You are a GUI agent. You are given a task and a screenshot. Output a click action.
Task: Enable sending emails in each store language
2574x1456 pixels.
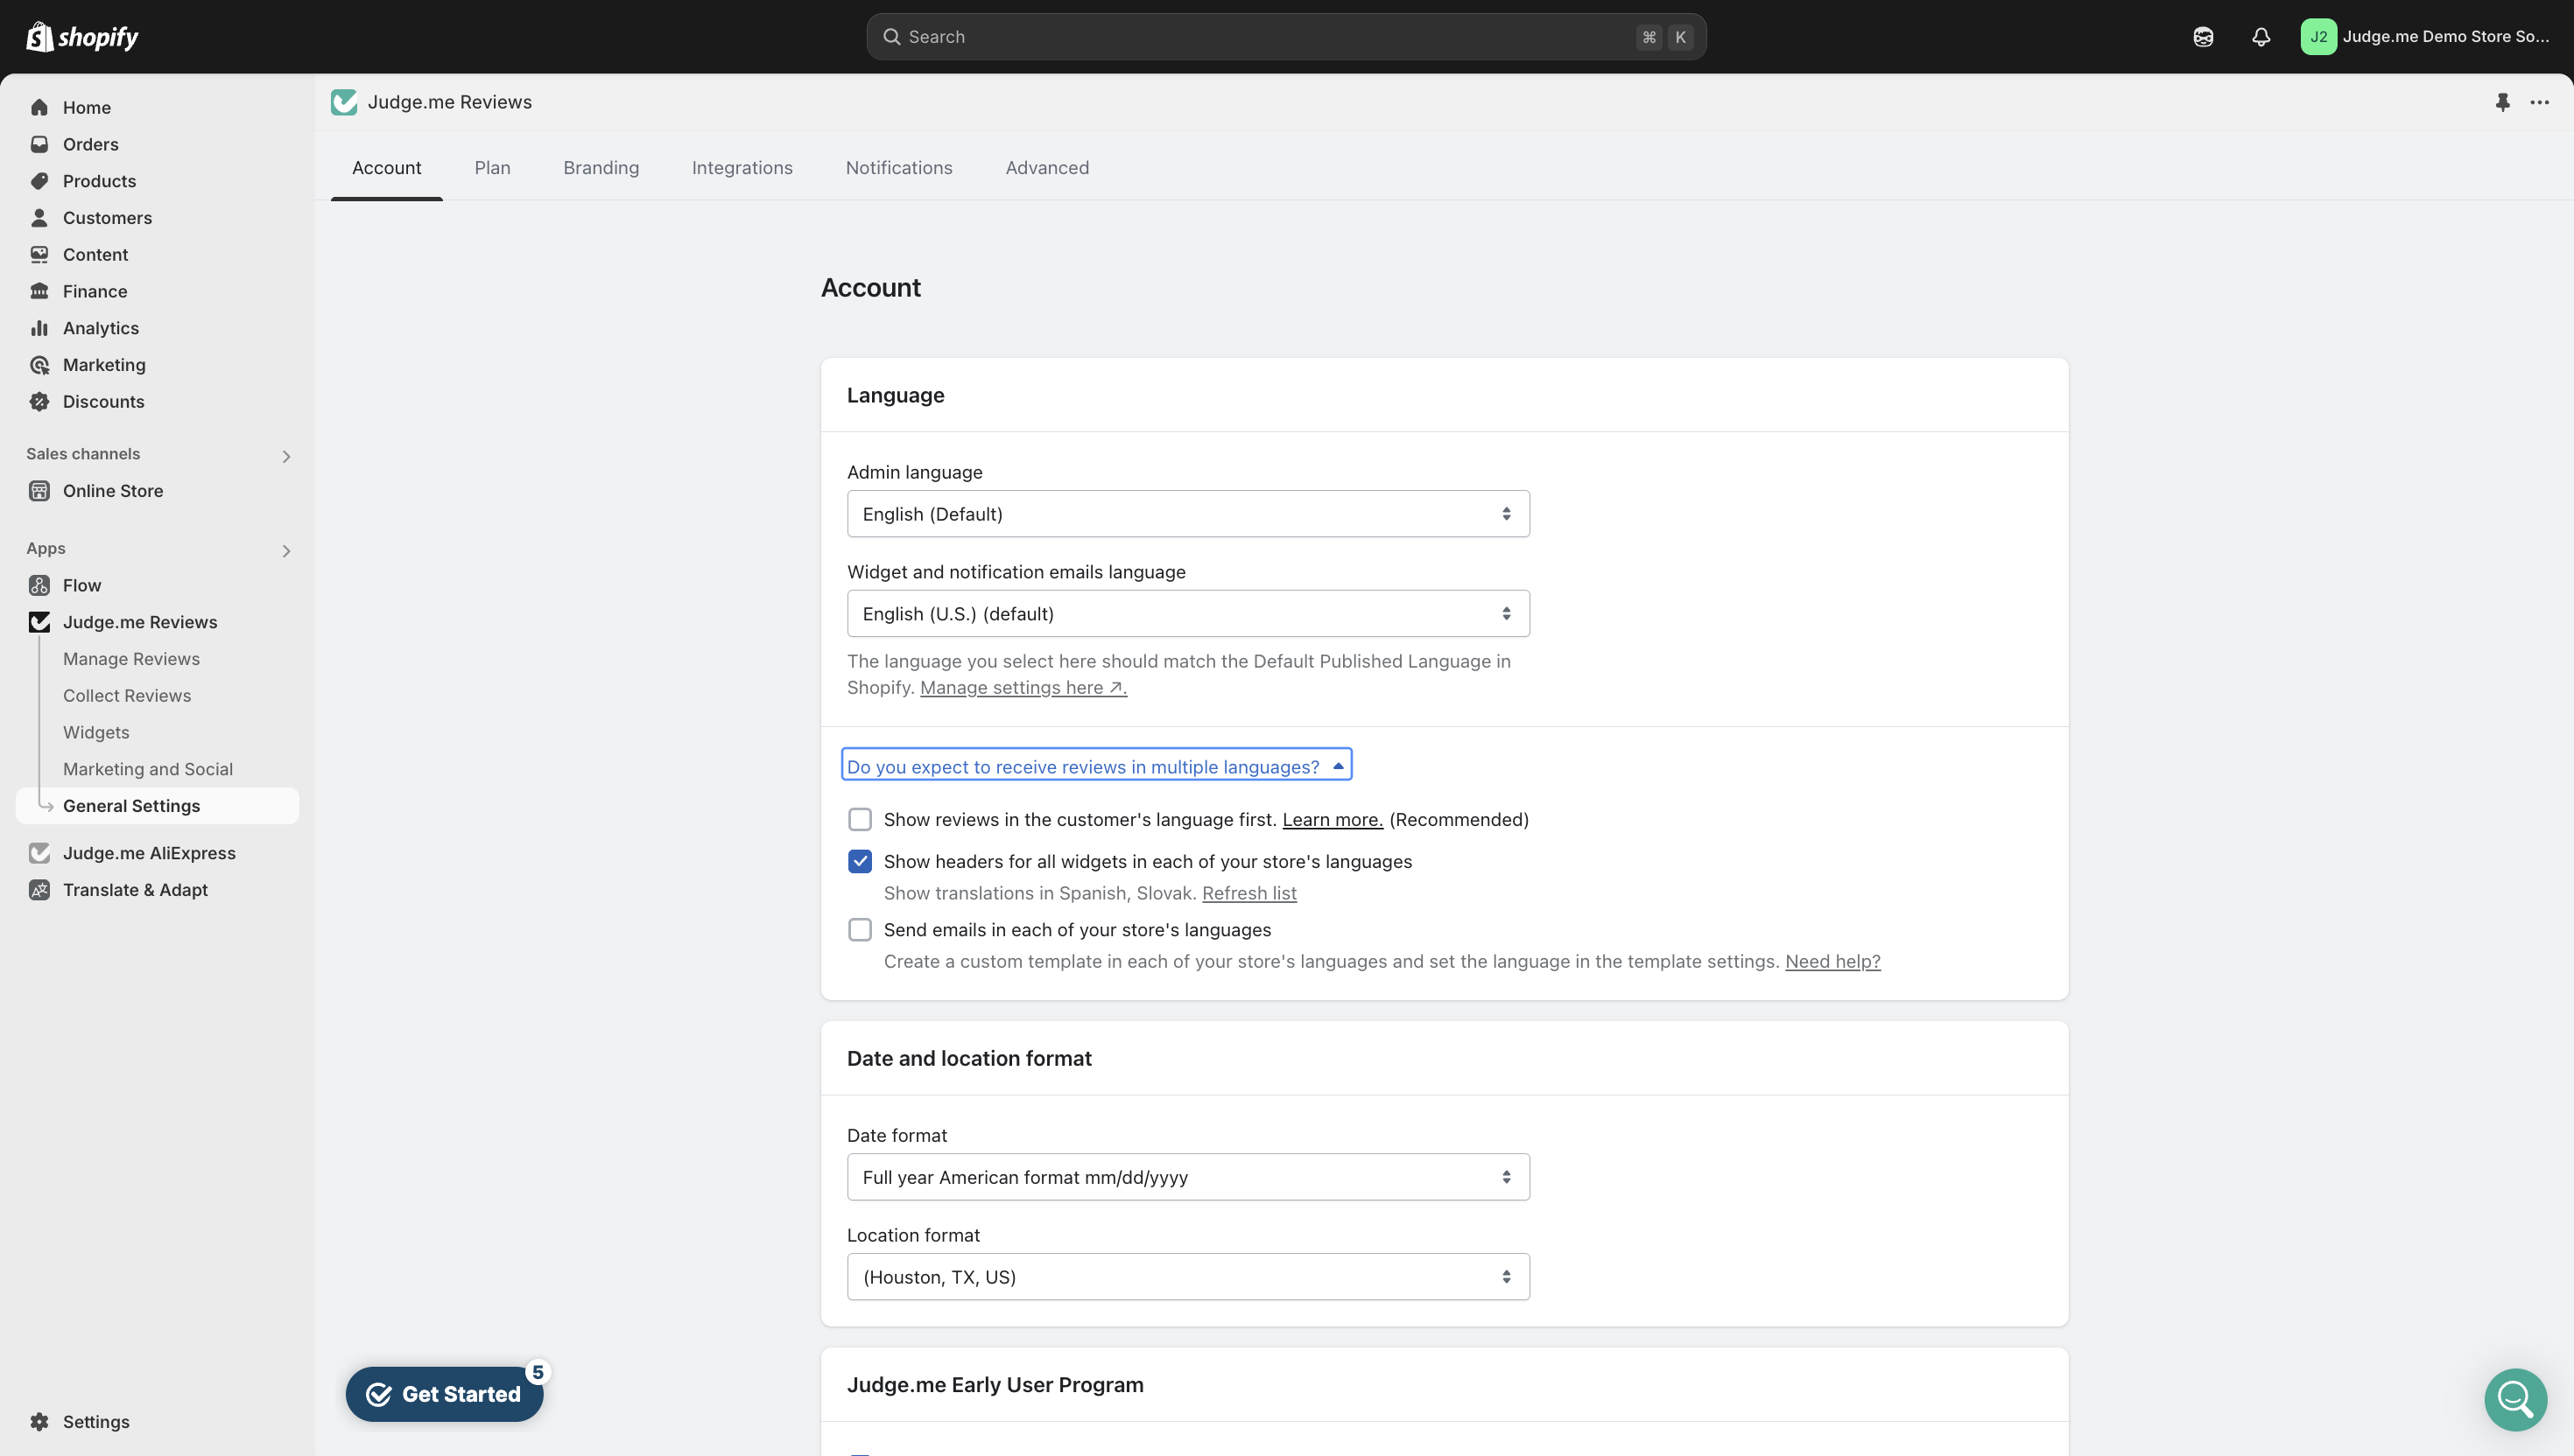click(x=860, y=930)
